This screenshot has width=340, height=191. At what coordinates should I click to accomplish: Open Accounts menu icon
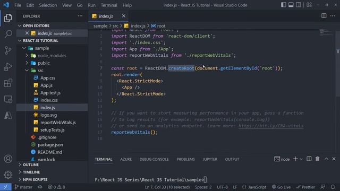(8, 159)
